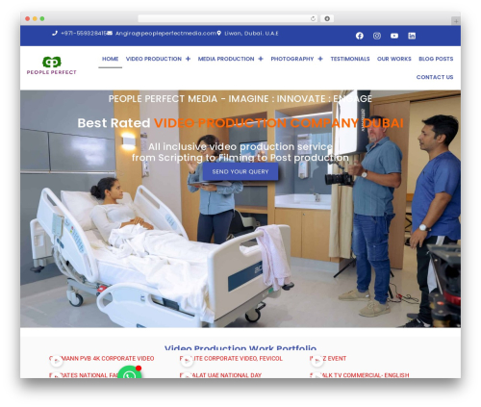The width and height of the screenshot is (481, 407).
Task: Call the +971 phone number link
Action: click(83, 33)
